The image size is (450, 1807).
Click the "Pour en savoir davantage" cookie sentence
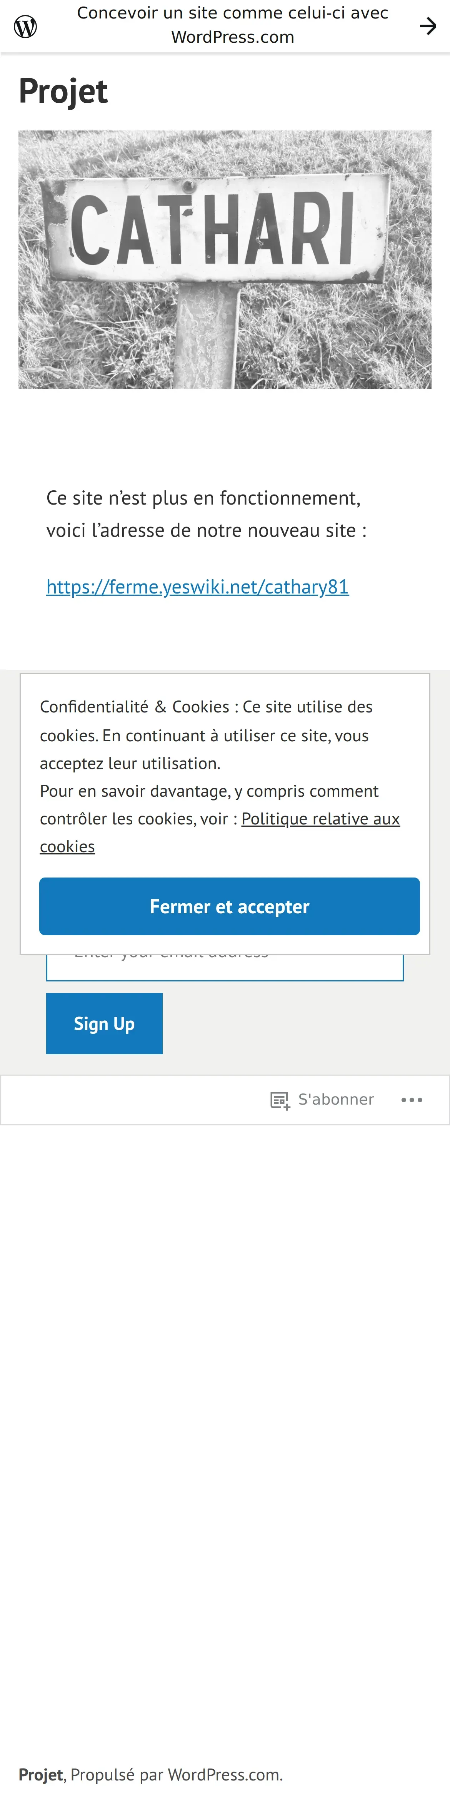click(x=209, y=791)
